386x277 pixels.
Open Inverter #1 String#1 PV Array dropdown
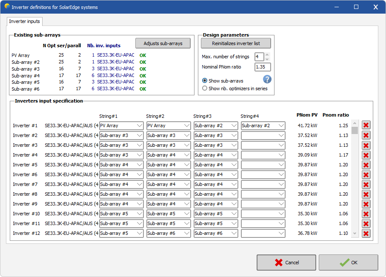121,126
